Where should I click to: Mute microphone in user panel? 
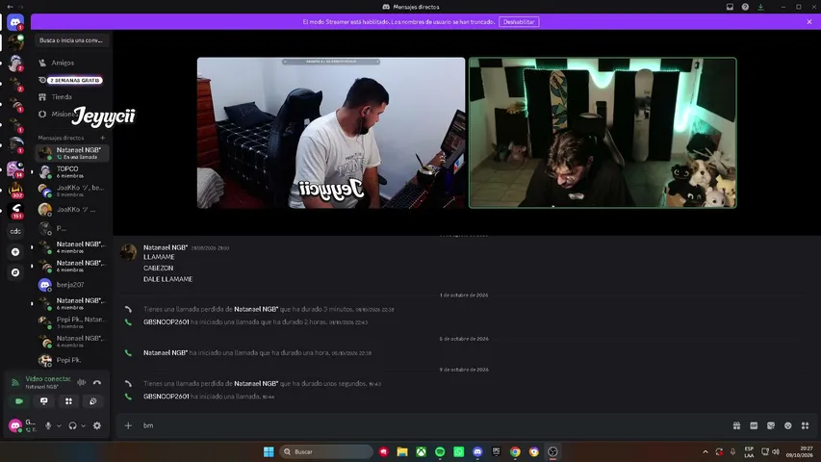click(x=48, y=425)
